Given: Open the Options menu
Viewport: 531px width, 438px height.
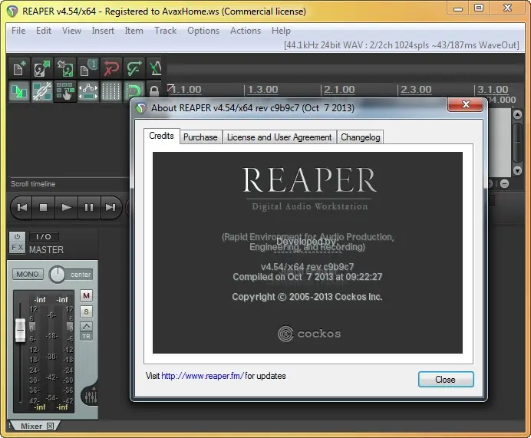Looking at the screenshot, I should tap(203, 31).
